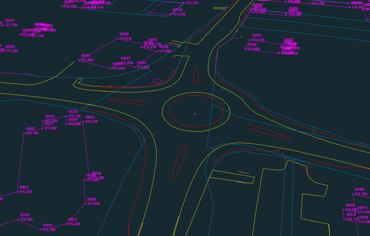This screenshot has height=236, width=370.
Task: Select point number 10303
Action: click(257, 36)
